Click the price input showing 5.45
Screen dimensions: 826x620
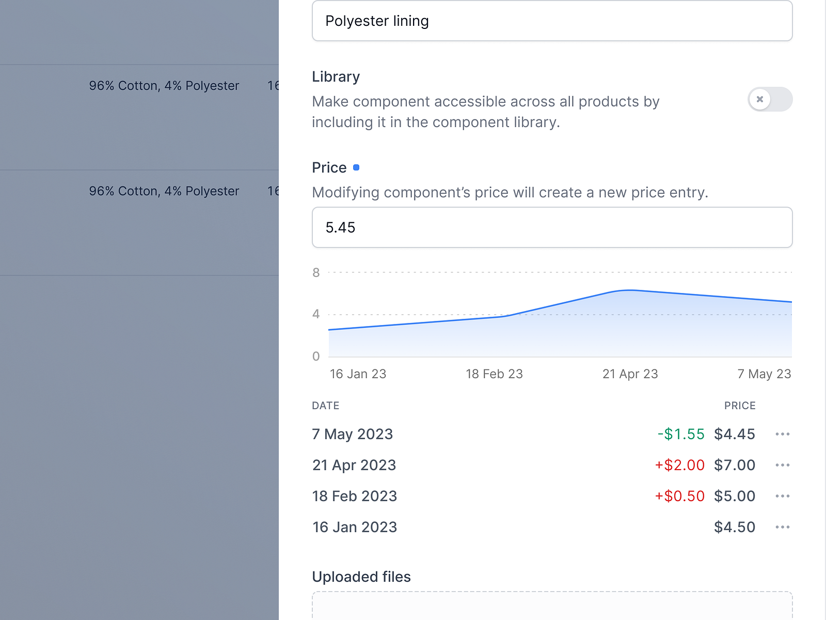click(552, 227)
